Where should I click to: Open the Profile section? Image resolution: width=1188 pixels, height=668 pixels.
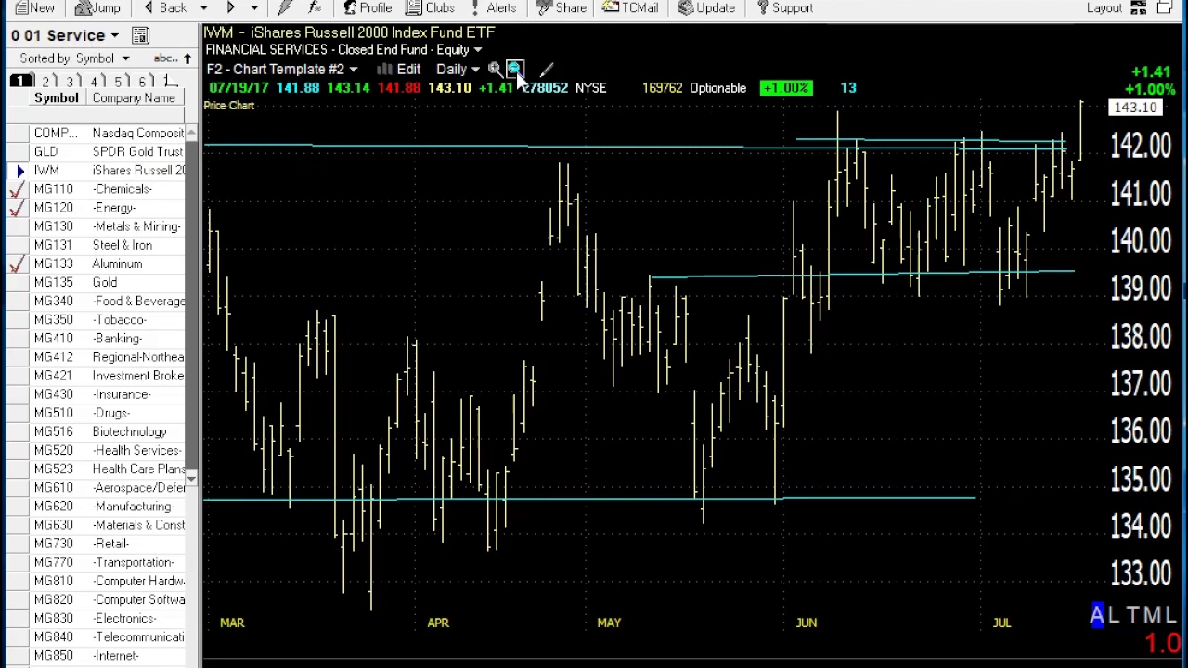pos(368,8)
